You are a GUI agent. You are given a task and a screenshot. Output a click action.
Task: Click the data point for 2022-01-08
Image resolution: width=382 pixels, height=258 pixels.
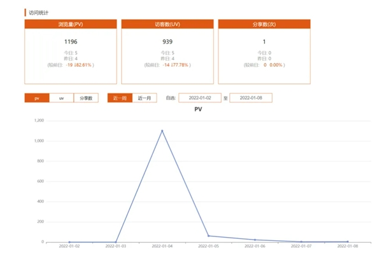click(348, 241)
